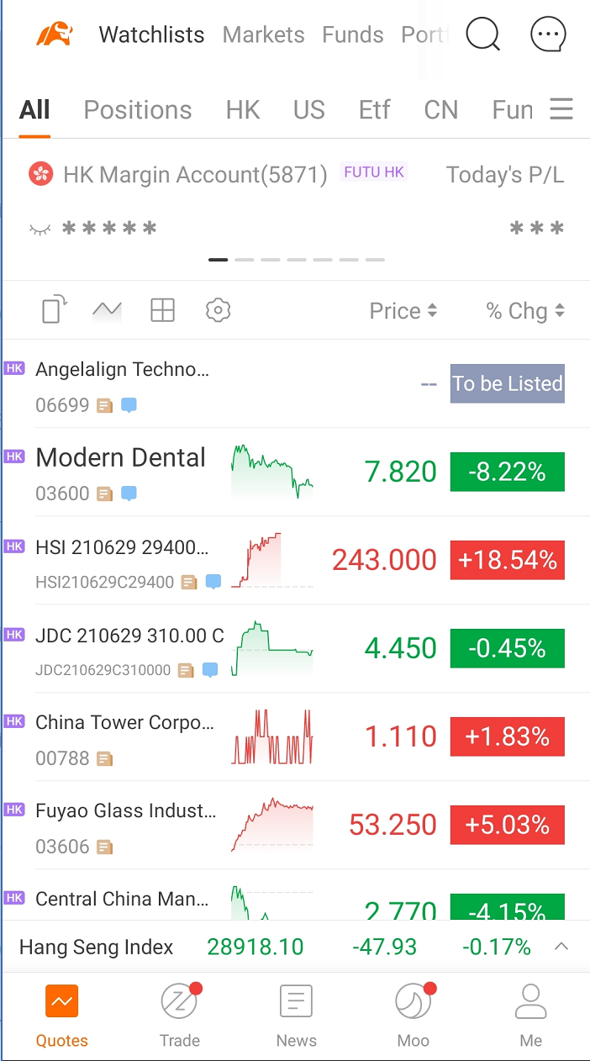Viewport: 590px width, 1061px height.
Task: Select the line chart view icon
Action: point(107,310)
